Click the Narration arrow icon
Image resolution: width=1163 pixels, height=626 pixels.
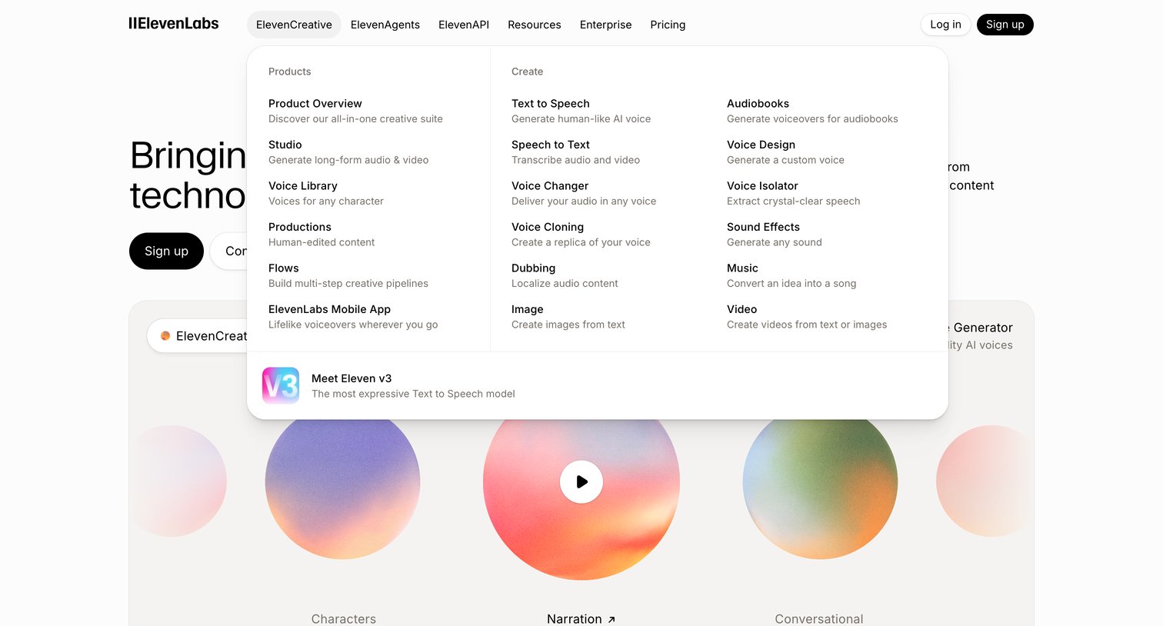click(611, 619)
